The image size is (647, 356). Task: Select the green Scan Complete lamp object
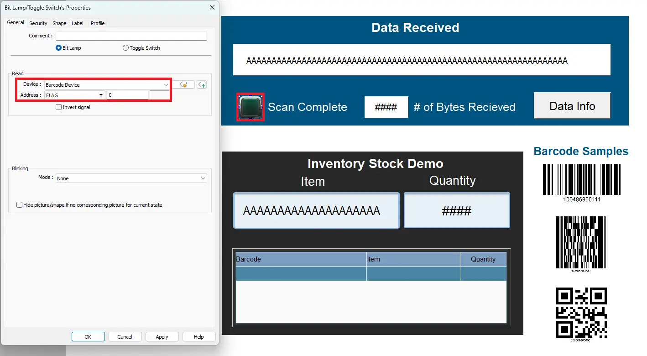point(250,107)
